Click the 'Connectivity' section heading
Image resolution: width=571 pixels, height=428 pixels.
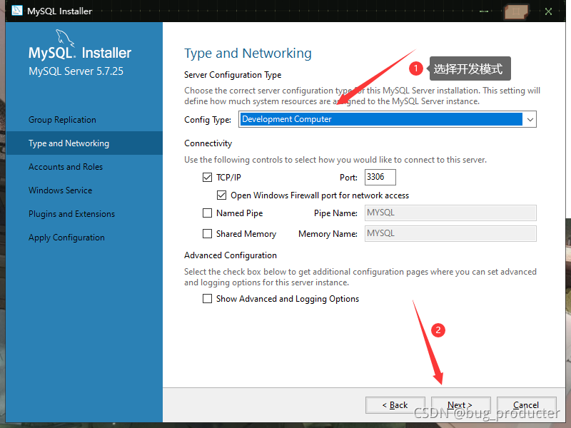[208, 143]
